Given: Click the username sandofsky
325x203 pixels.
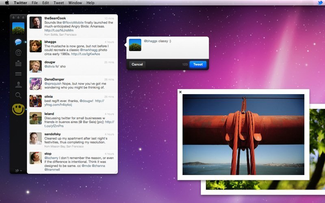Looking at the screenshot, I should 52,134.
